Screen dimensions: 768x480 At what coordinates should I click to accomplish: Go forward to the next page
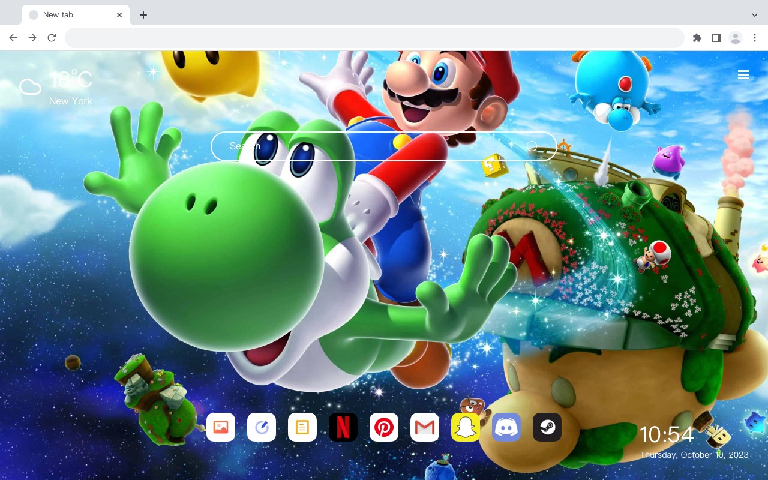pyautogui.click(x=32, y=38)
